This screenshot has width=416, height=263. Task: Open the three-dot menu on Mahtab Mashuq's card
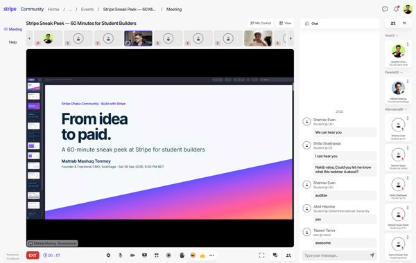pyautogui.click(x=408, y=81)
